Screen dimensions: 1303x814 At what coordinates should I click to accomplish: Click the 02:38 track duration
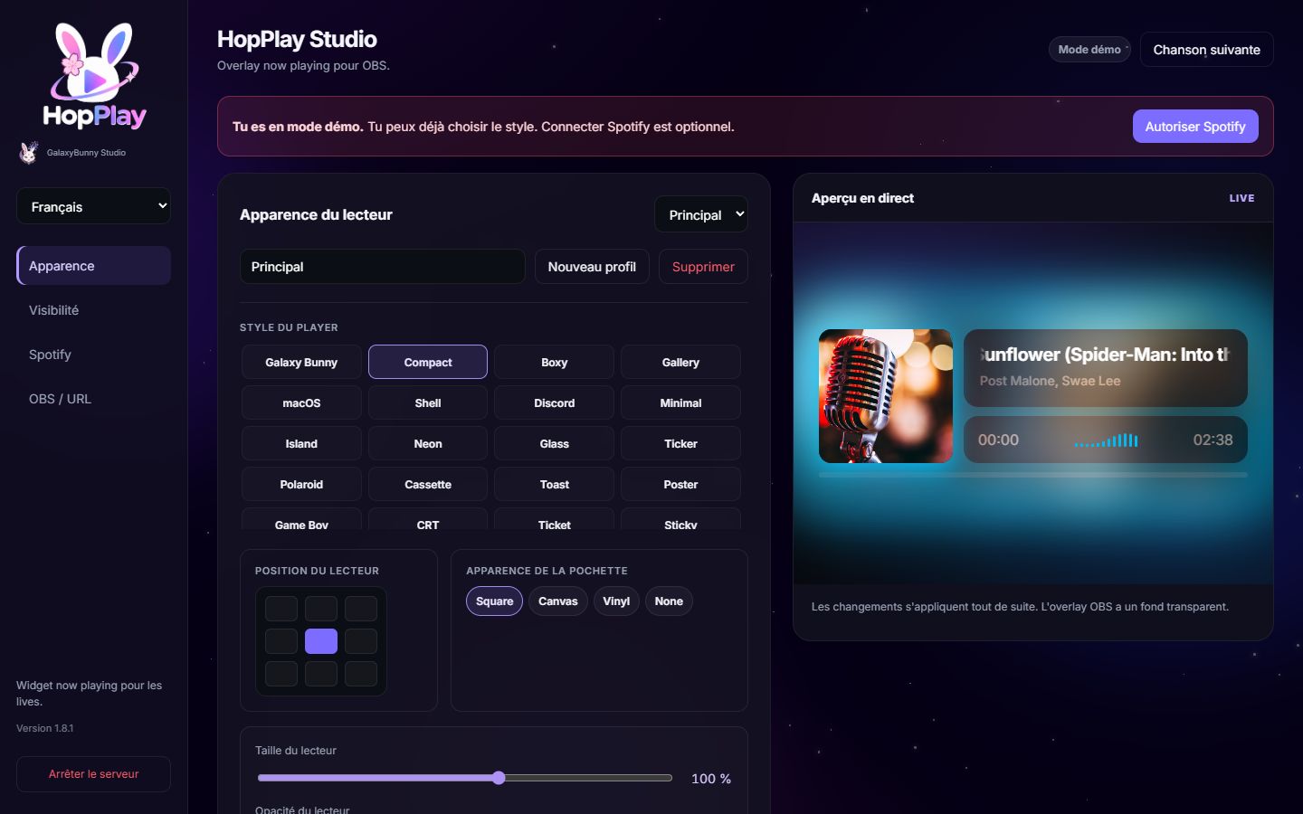[1213, 440]
